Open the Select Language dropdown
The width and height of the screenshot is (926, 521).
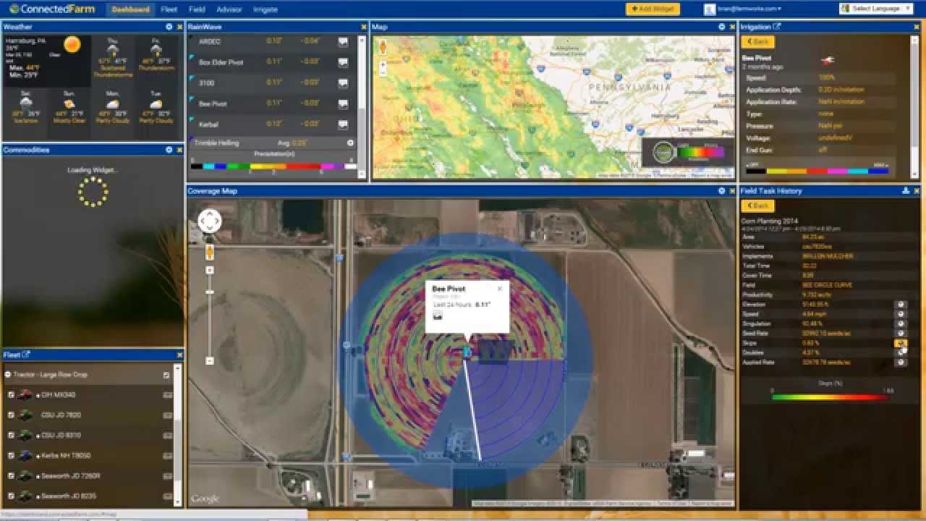tap(875, 9)
